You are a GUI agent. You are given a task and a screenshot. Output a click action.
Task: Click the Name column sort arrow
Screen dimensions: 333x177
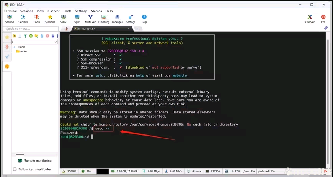15,47
